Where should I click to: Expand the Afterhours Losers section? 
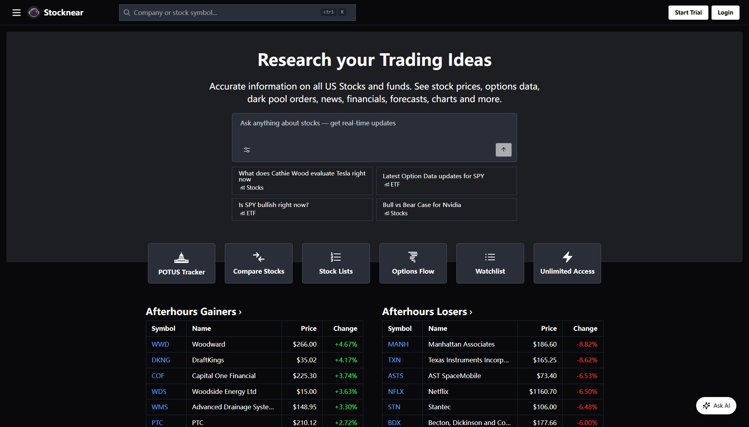(x=427, y=312)
